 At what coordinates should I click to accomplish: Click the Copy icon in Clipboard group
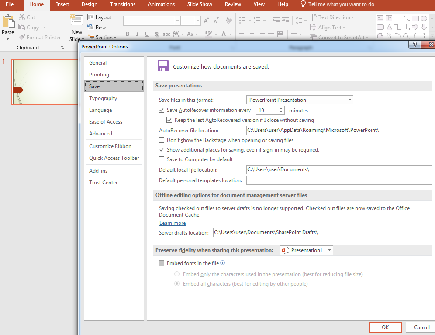click(21, 27)
